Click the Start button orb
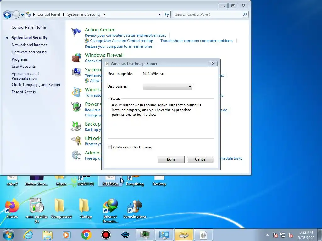322x241 pixels. 8,235
